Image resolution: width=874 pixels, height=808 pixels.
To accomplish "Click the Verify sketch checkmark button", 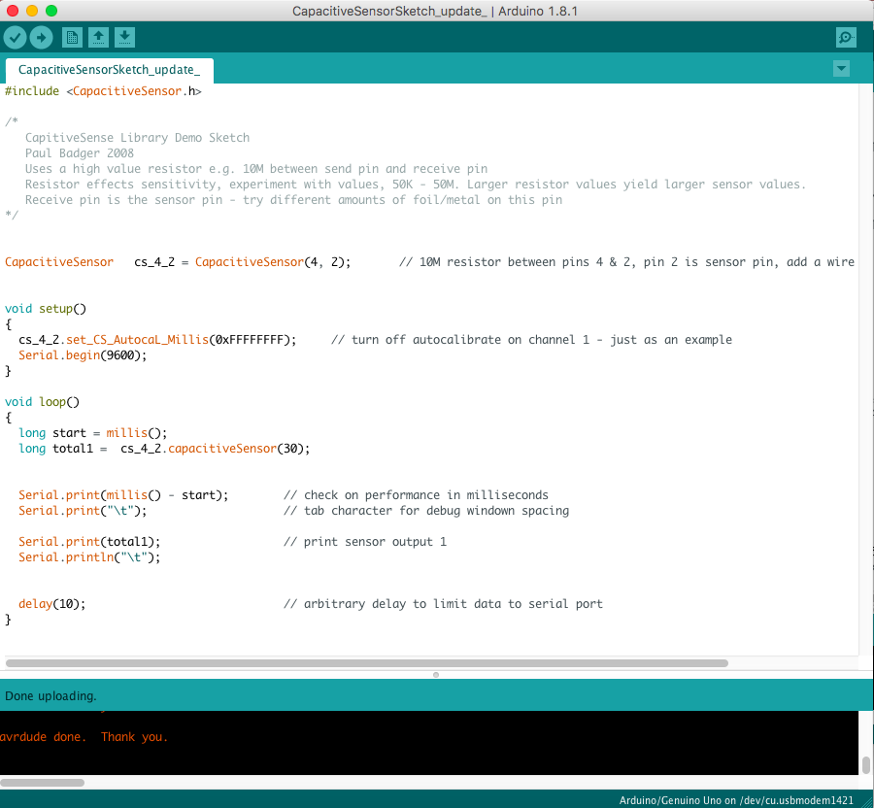I will click(15, 38).
